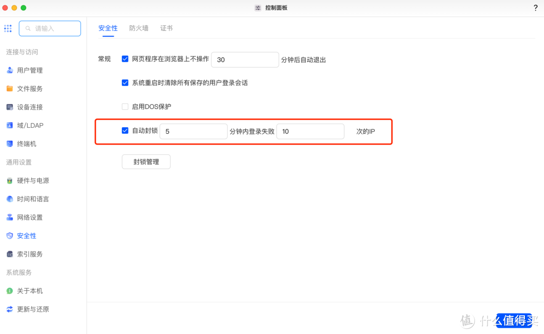Uncheck the 自动封锁 option
Viewport: 544px width, 334px height.
(x=125, y=130)
